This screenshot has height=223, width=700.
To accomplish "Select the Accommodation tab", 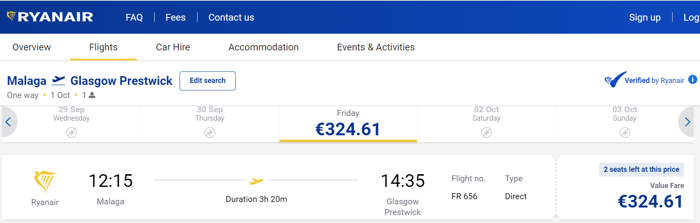I will pos(264,47).
